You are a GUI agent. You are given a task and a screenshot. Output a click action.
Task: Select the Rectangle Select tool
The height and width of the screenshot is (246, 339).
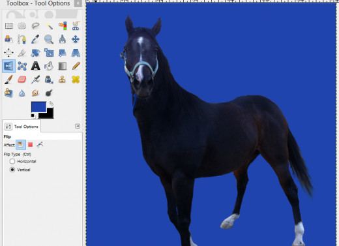coord(9,26)
